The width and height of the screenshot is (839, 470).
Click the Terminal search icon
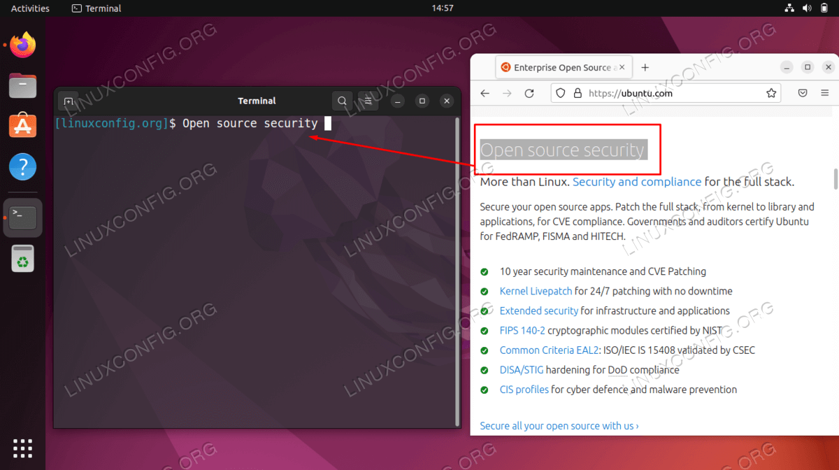(x=342, y=101)
